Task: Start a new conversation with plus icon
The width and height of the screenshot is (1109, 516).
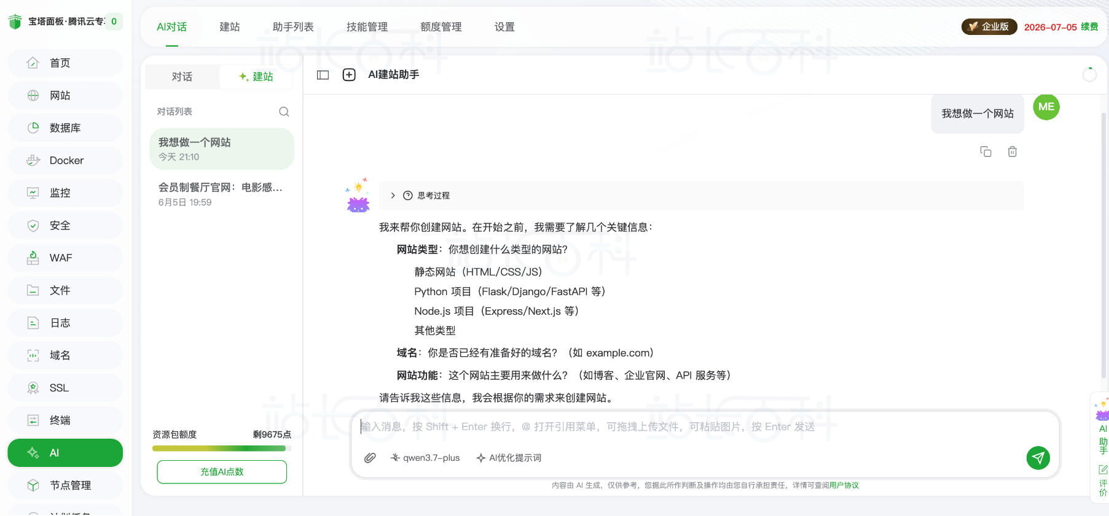Action: tap(349, 75)
